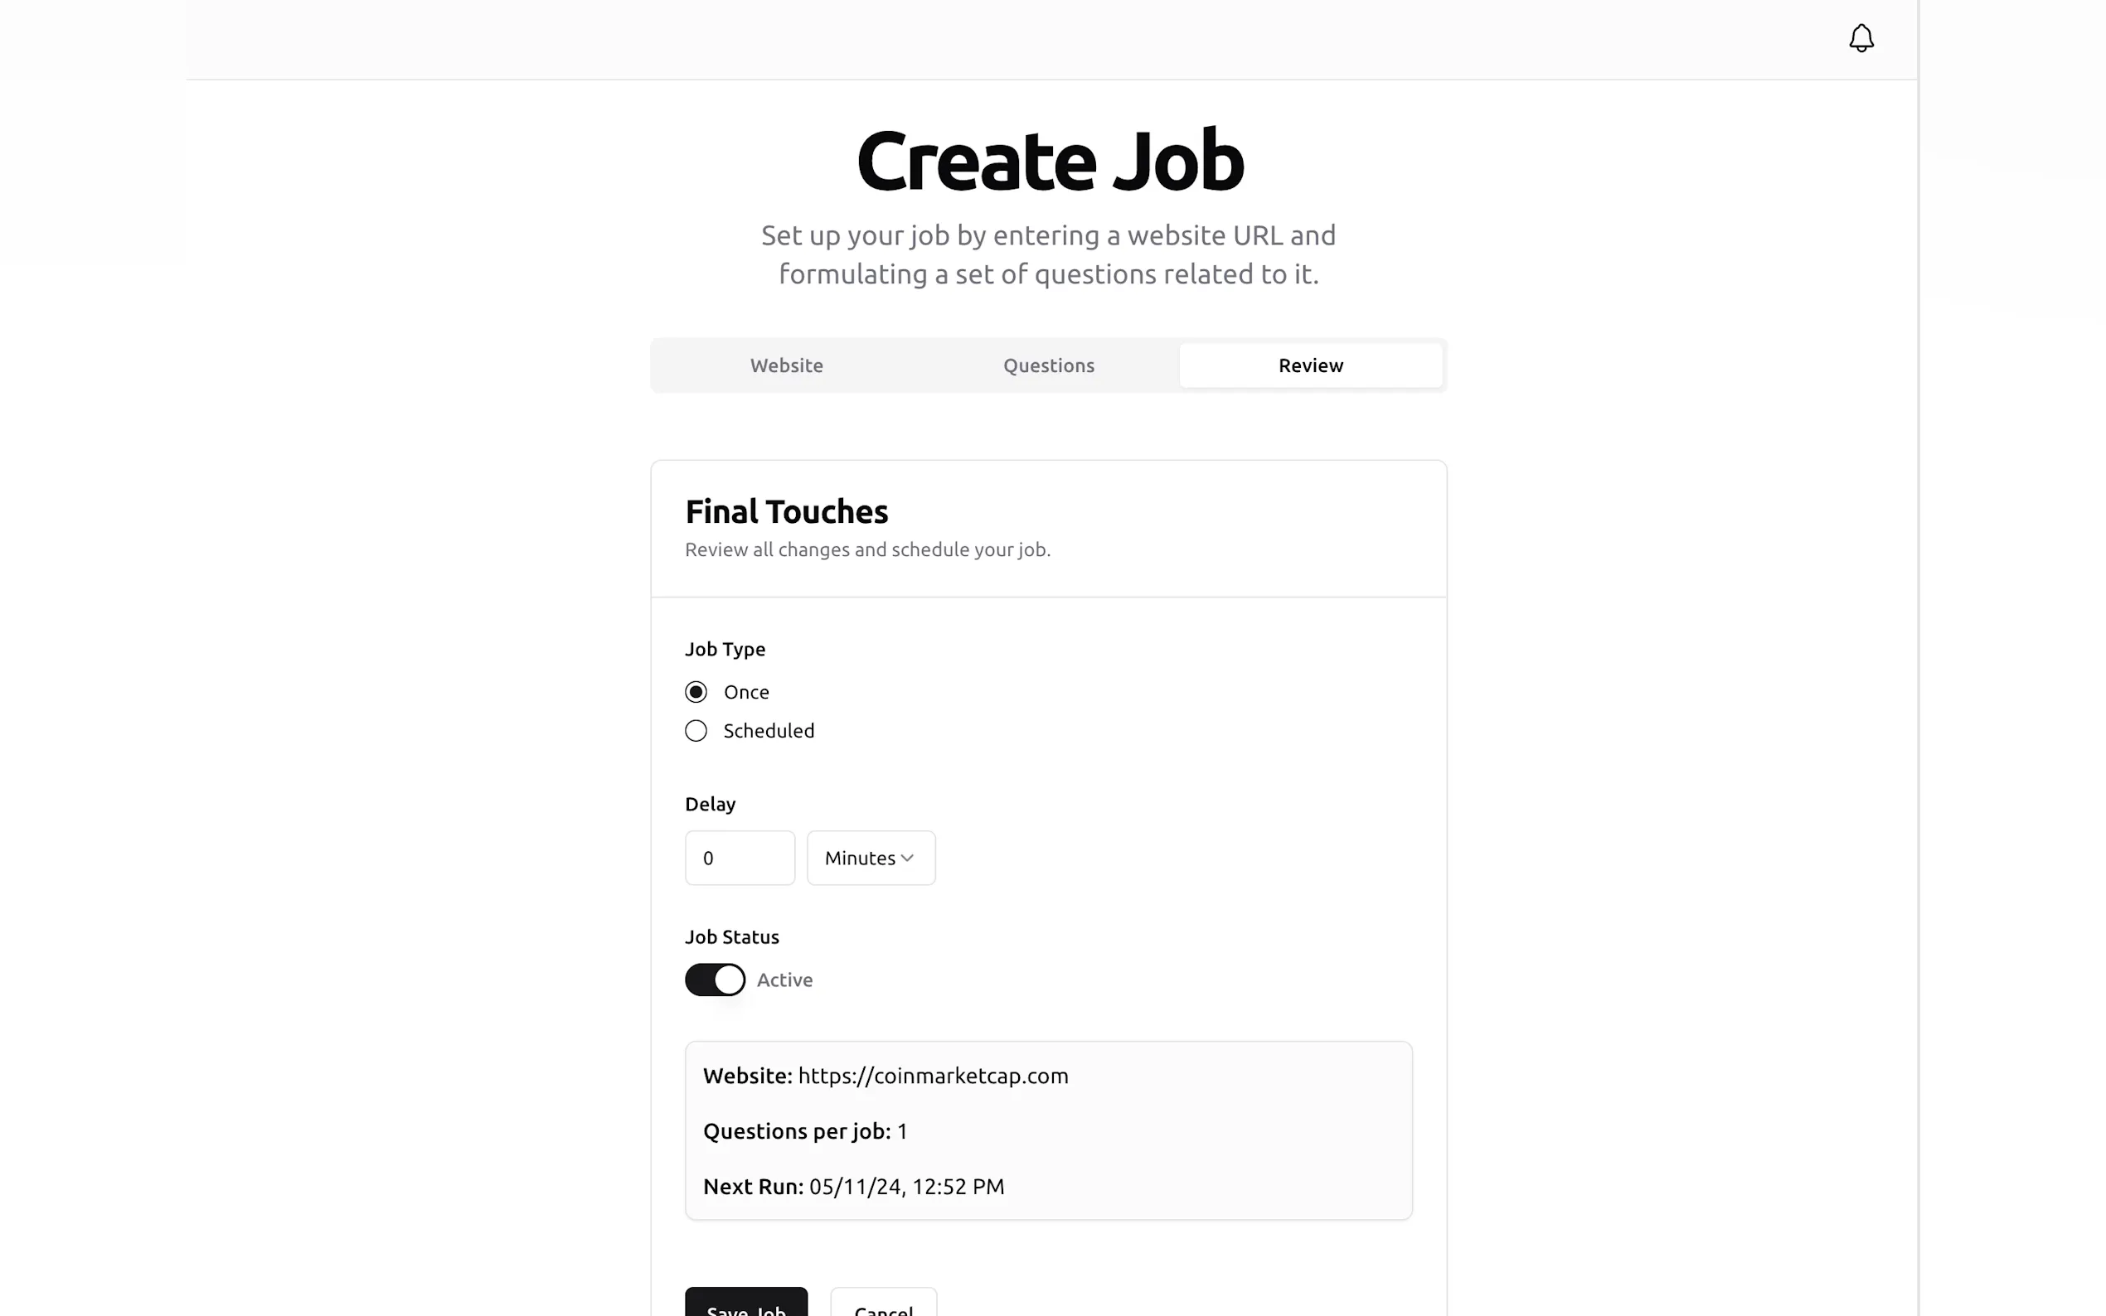The image size is (2106, 1316).
Task: Click the Questions per job summary line
Action: point(805,1131)
